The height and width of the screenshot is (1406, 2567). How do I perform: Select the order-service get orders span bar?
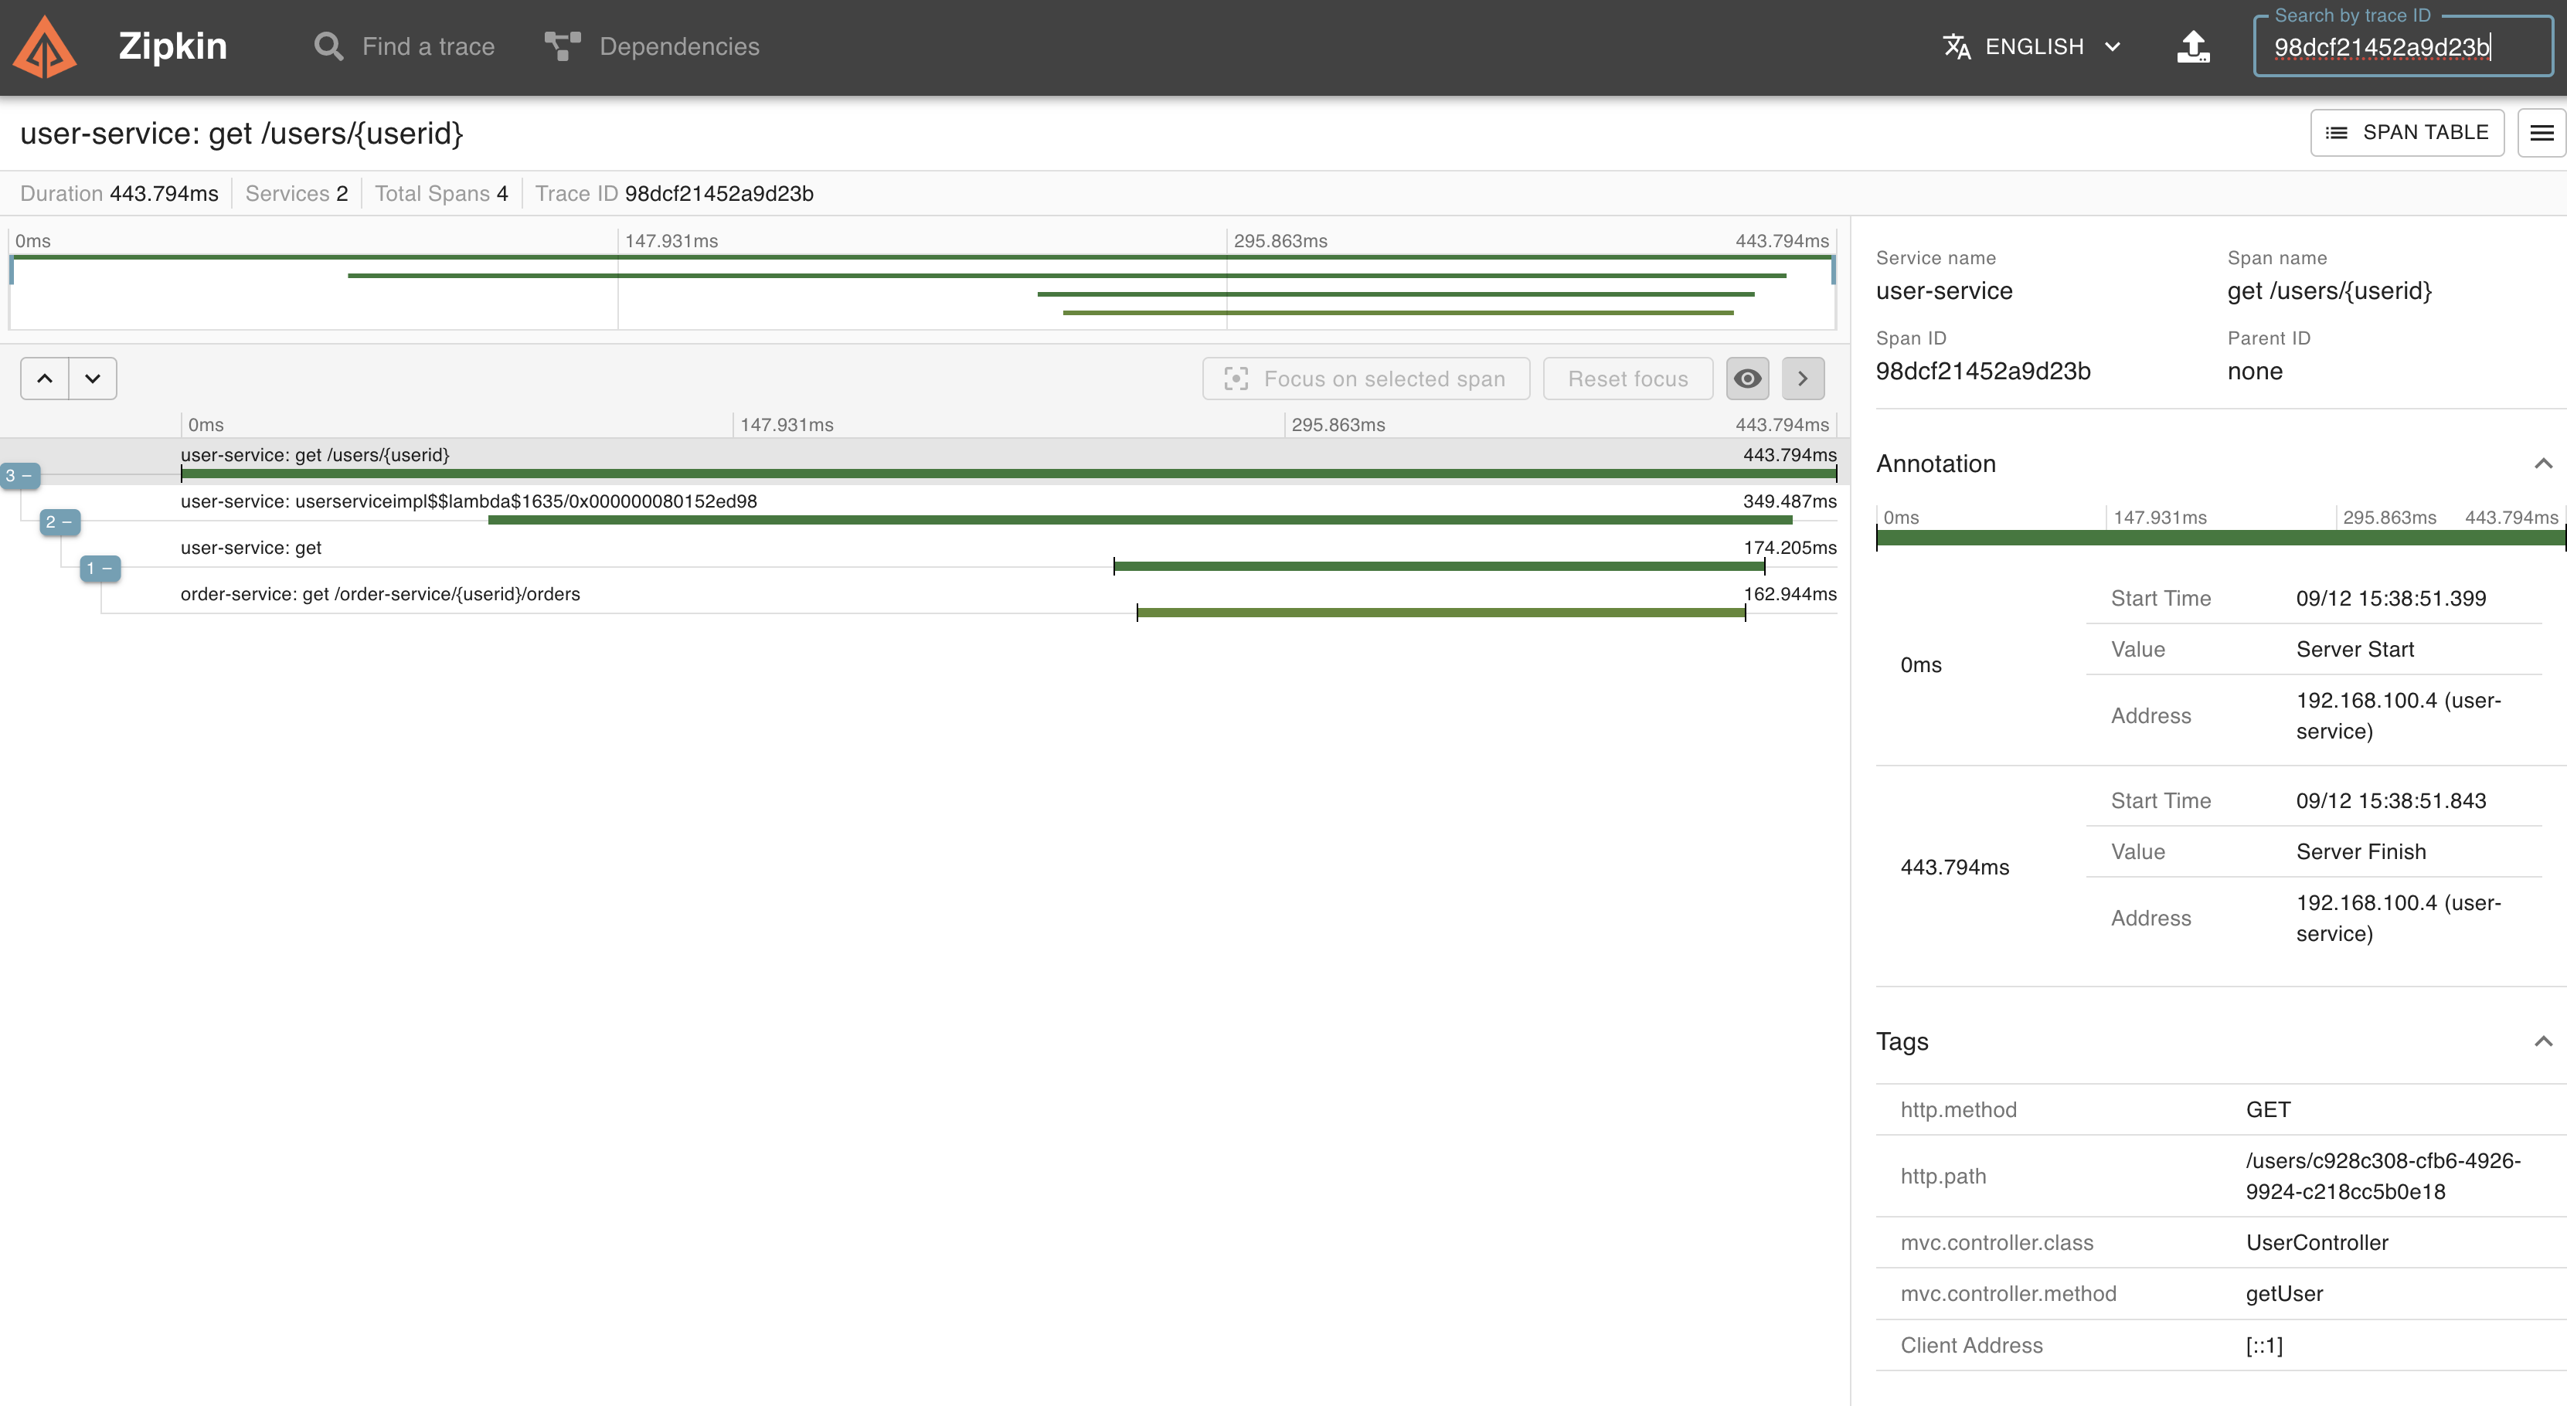(x=1440, y=612)
